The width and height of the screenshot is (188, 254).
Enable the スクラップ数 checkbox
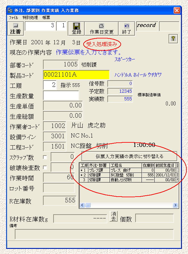point(45,157)
